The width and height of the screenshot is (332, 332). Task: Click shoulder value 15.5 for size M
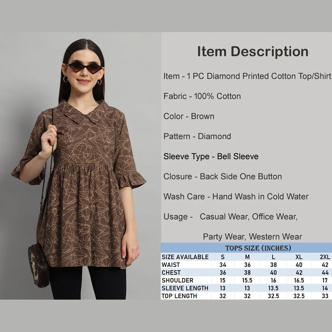point(247,280)
